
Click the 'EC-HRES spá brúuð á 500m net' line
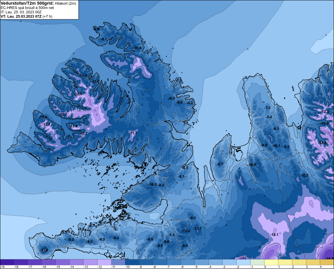tap(27, 8)
